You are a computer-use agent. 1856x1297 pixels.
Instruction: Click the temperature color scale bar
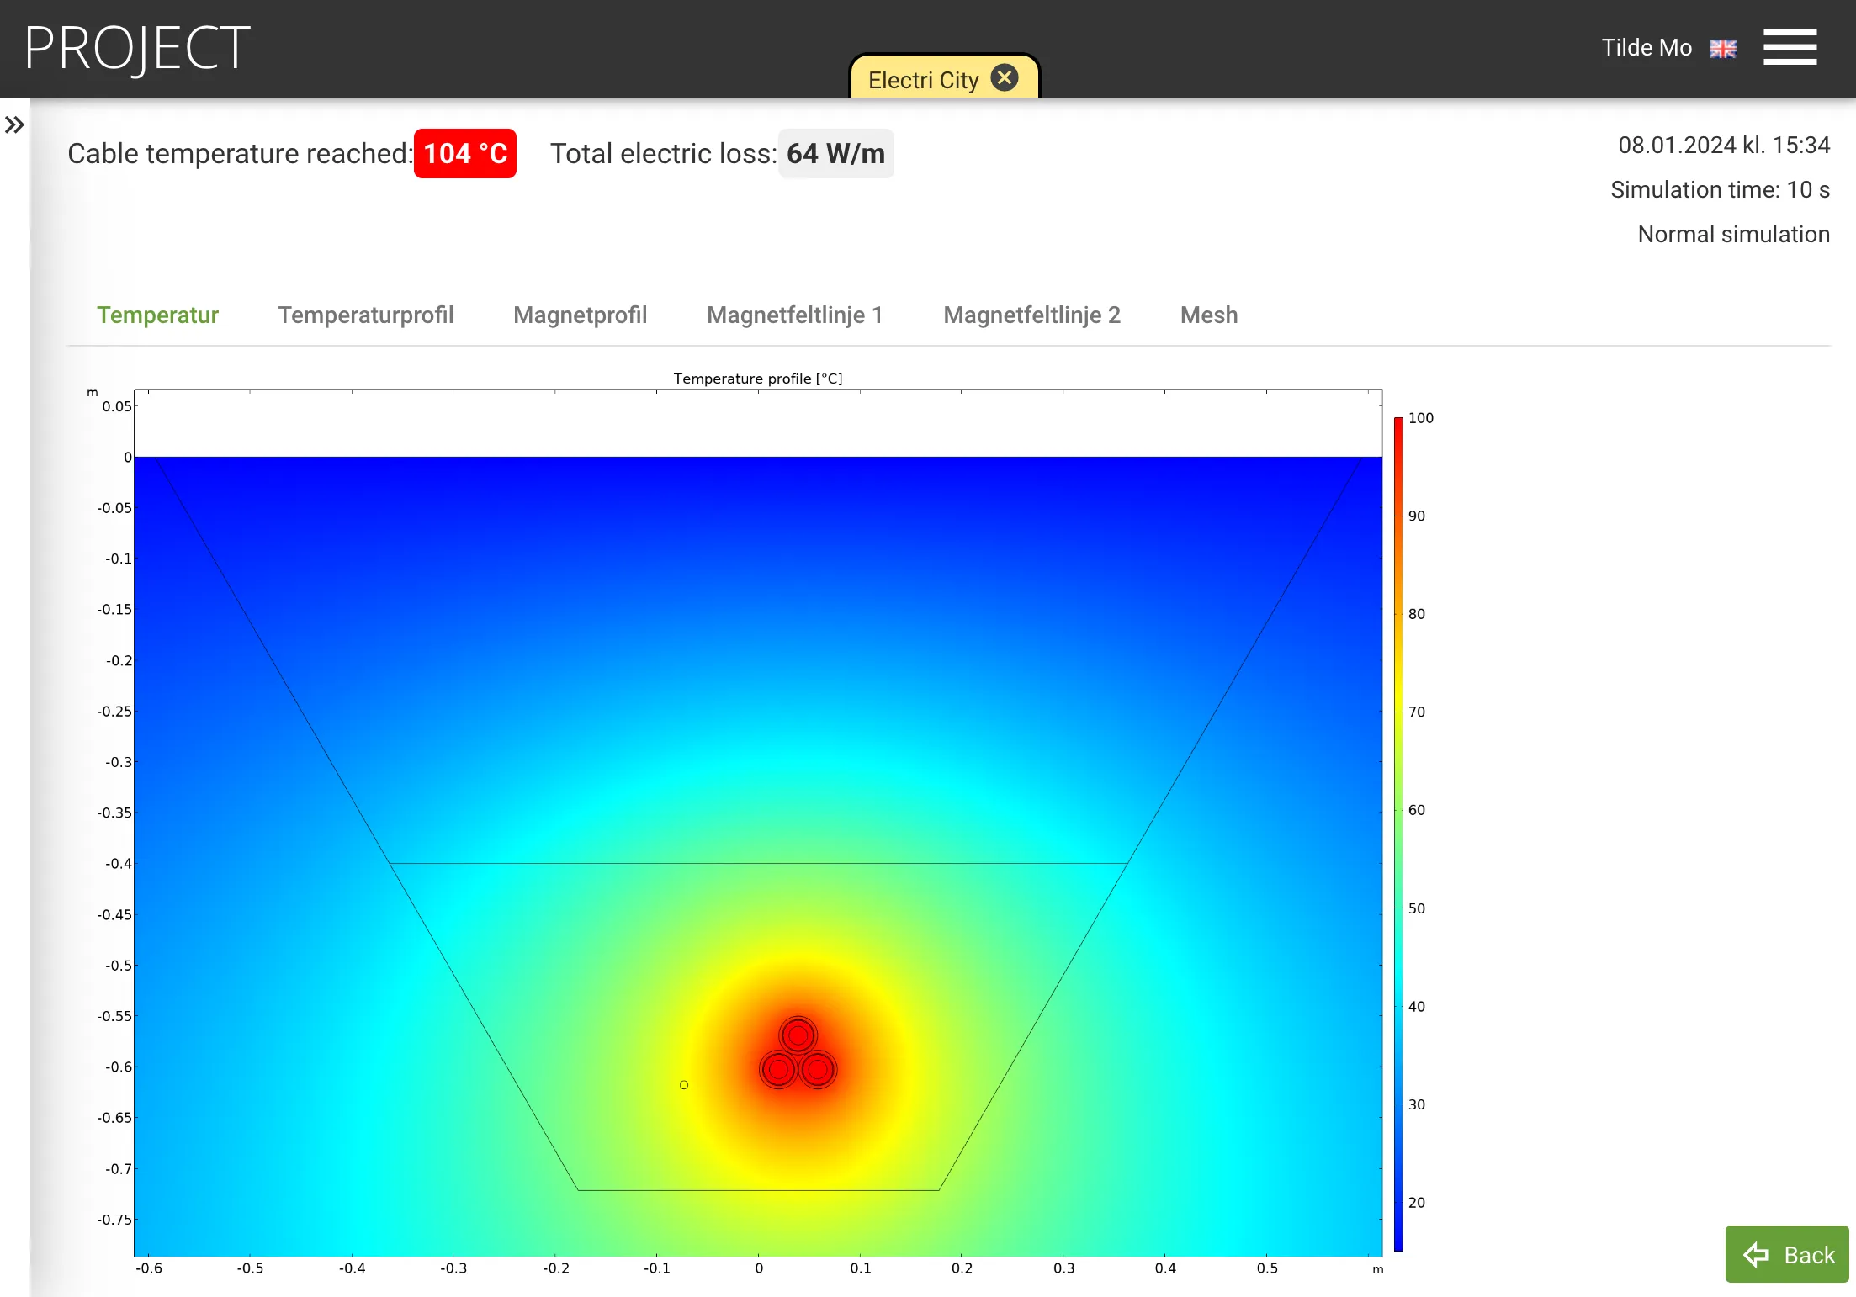pyautogui.click(x=1398, y=834)
